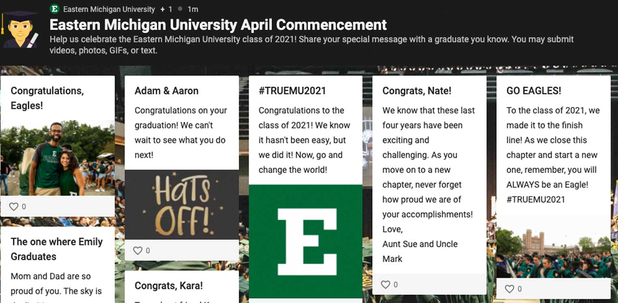Open the 'Congrats, Kara!' post title
This screenshot has height=303, width=618.
[x=169, y=286]
